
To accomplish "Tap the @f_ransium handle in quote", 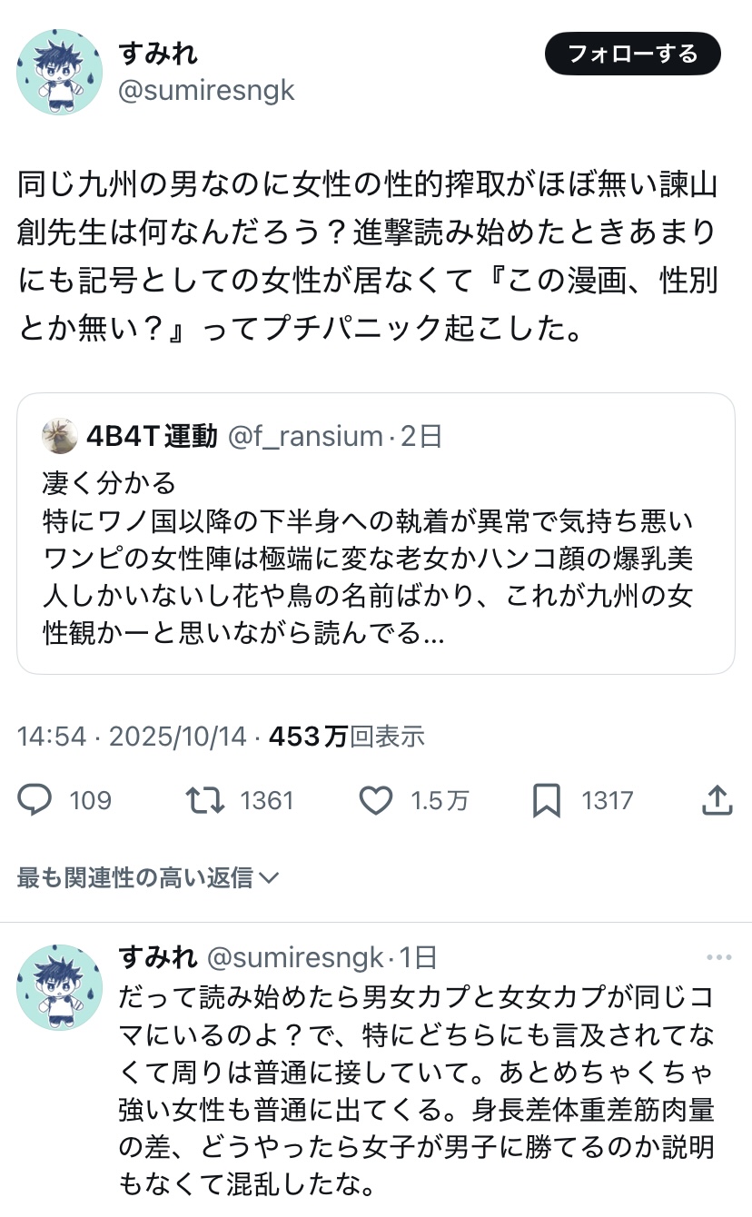I will pos(304,437).
